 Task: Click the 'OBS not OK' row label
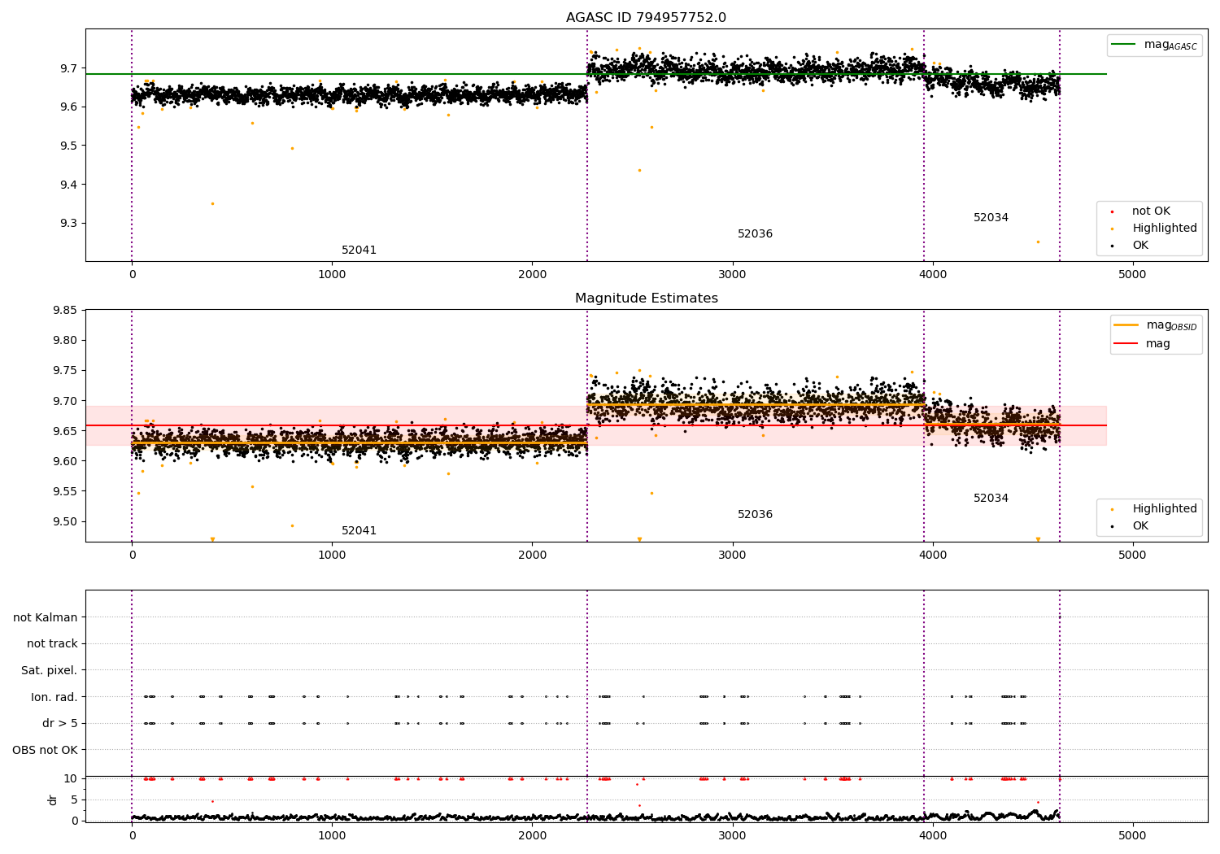[x=46, y=750]
